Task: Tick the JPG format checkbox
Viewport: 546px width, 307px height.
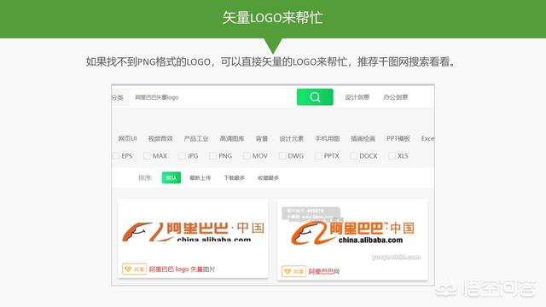Action: coord(182,155)
